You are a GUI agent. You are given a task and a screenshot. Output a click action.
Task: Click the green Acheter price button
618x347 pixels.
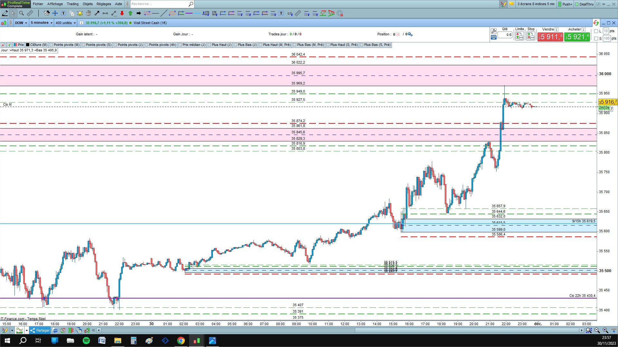pyautogui.click(x=577, y=37)
